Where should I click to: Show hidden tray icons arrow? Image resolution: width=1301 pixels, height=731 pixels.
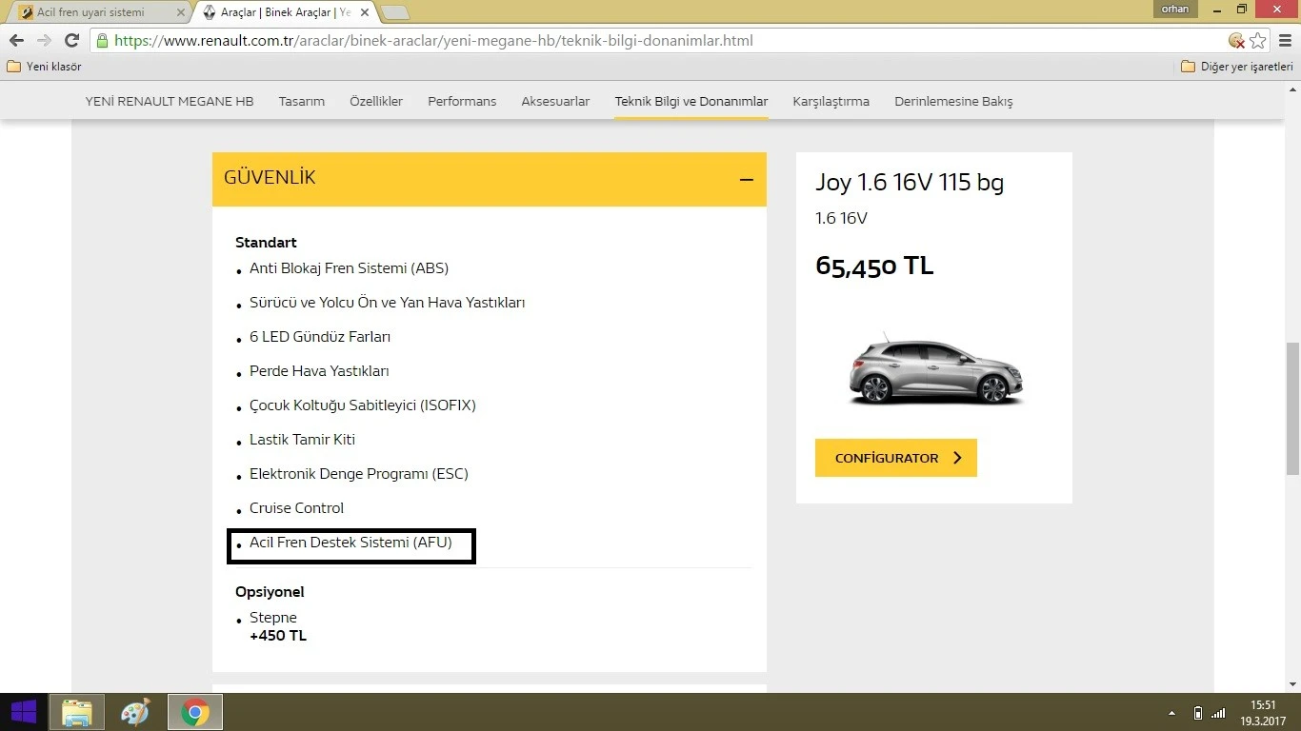tap(1171, 713)
